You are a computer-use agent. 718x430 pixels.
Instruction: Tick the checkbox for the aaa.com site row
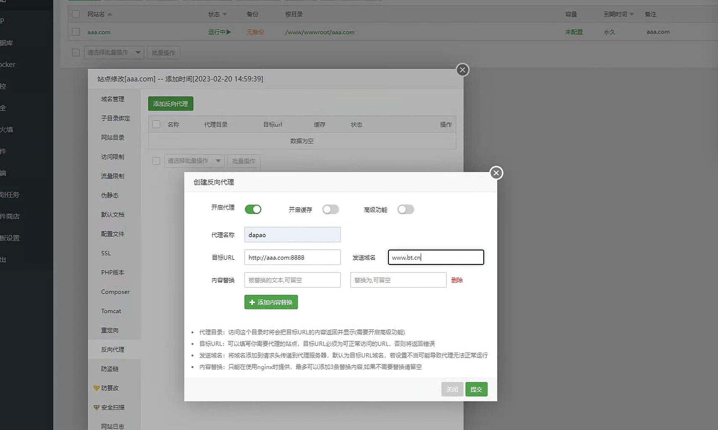click(x=76, y=32)
